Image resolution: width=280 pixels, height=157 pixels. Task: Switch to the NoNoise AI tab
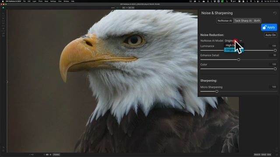224,20
